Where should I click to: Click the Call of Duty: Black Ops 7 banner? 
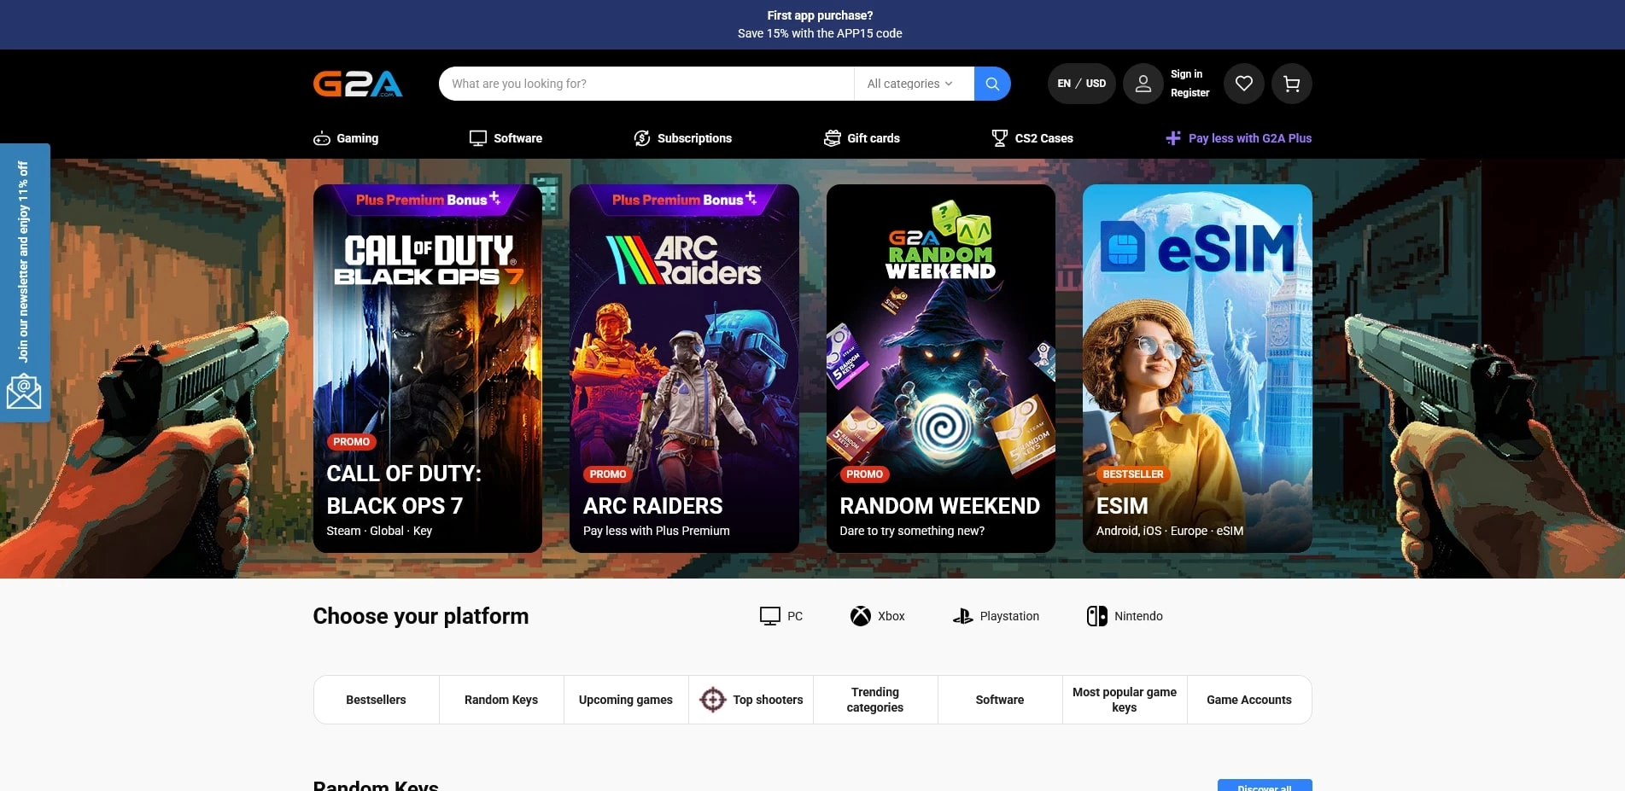coord(427,367)
